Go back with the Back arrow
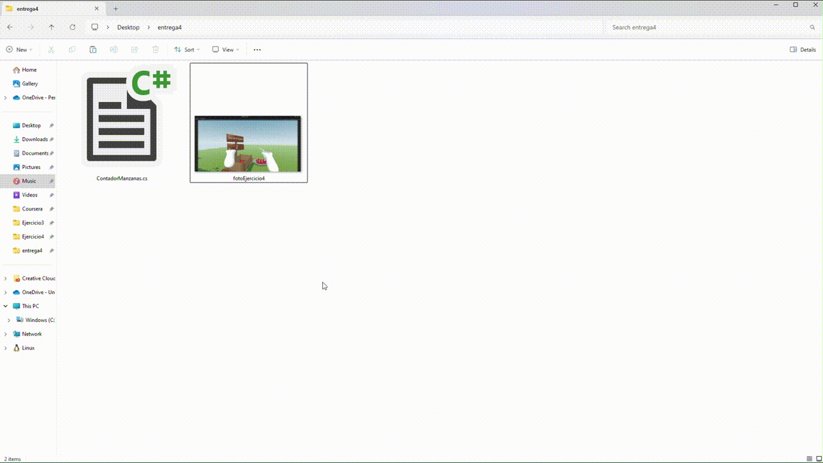823x463 pixels. coord(10,27)
